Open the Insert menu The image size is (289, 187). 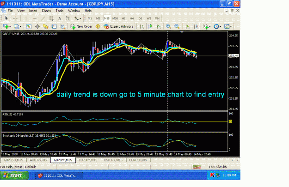33,11
